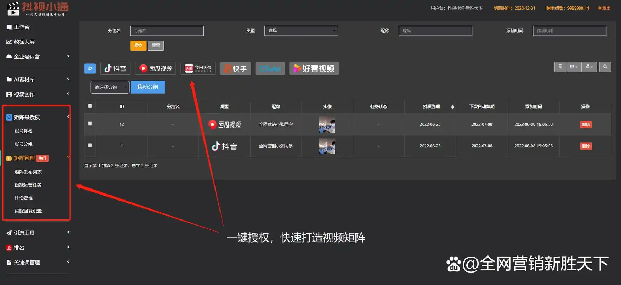Click the avatar thumbnail in row 12
The image size is (621, 285).
pyautogui.click(x=327, y=125)
